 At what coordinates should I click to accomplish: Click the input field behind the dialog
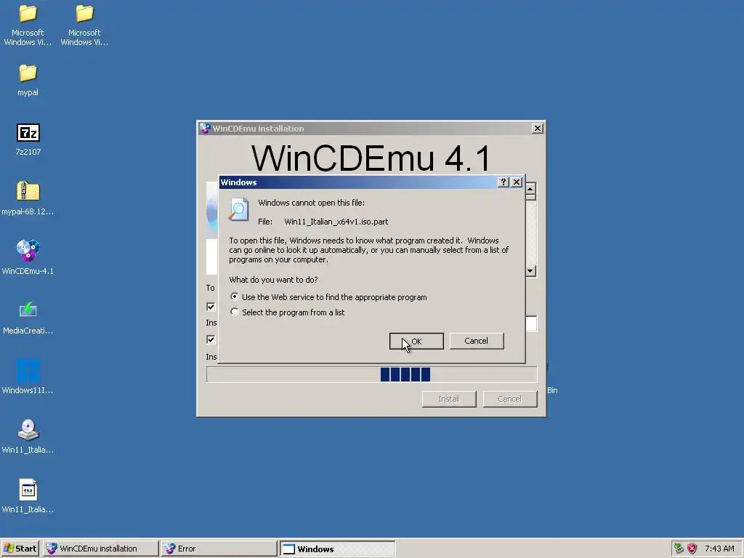click(531, 323)
